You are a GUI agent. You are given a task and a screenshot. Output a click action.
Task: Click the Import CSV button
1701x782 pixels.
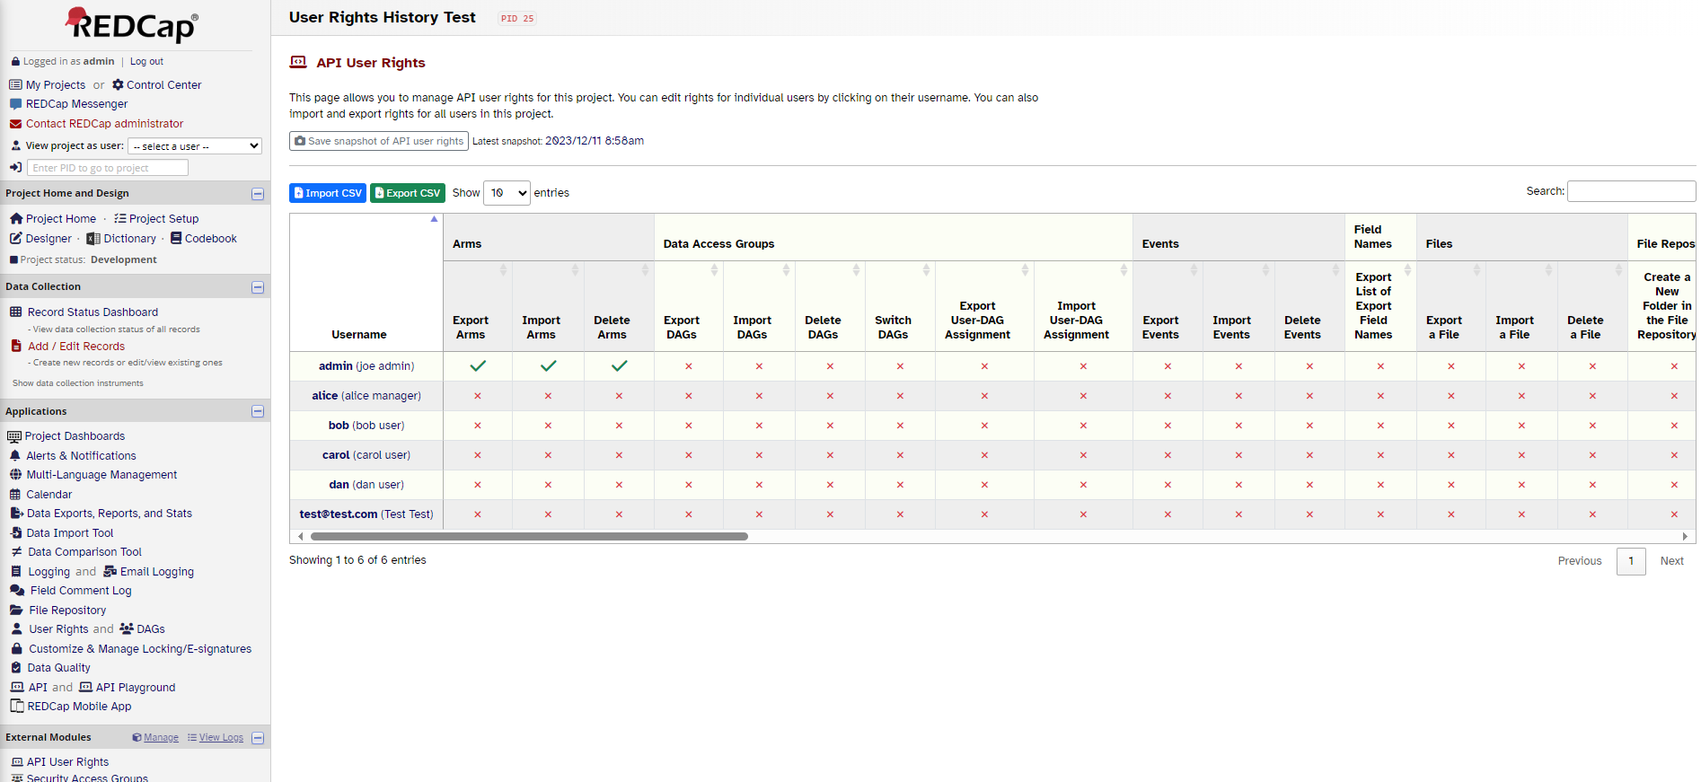coord(328,193)
